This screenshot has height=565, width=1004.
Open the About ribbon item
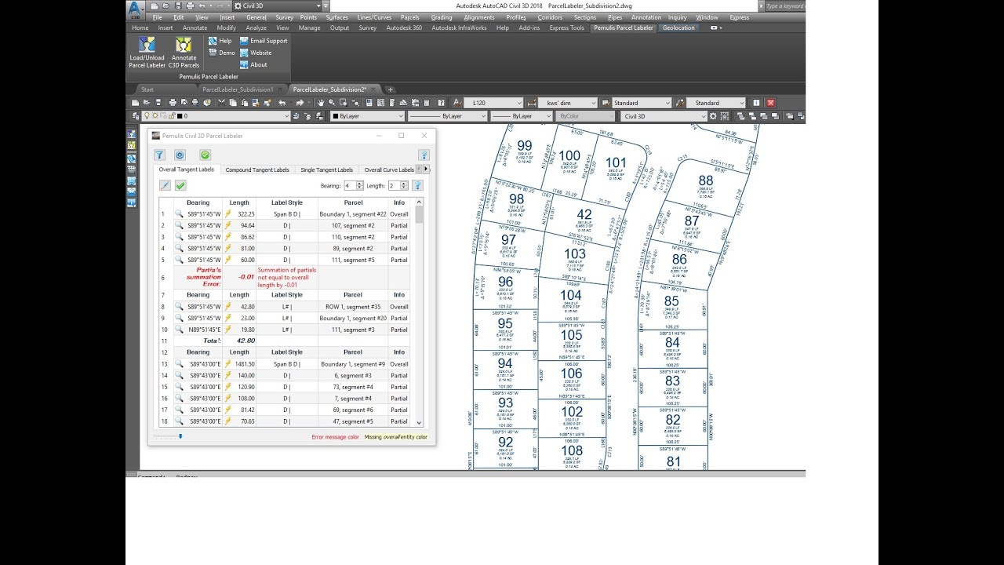pos(253,64)
